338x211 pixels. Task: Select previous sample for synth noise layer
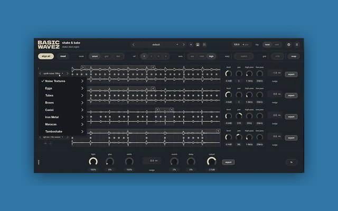pos(40,73)
